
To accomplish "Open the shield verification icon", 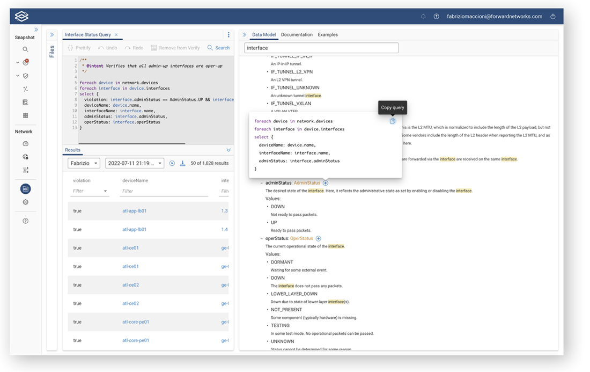I will click(26, 76).
